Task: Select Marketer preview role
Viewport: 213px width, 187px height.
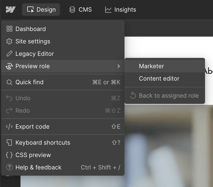Action: 151,66
